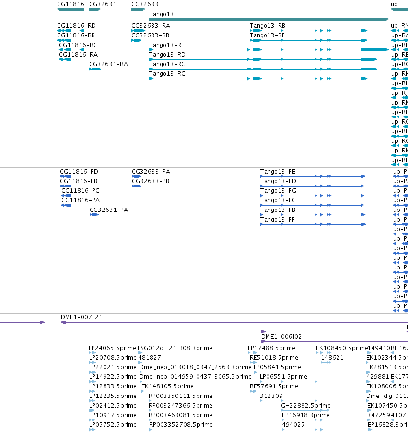Select the EK148105.5prime EST label
Image resolution: width=408 pixels, height=432 pixels.
167,386
